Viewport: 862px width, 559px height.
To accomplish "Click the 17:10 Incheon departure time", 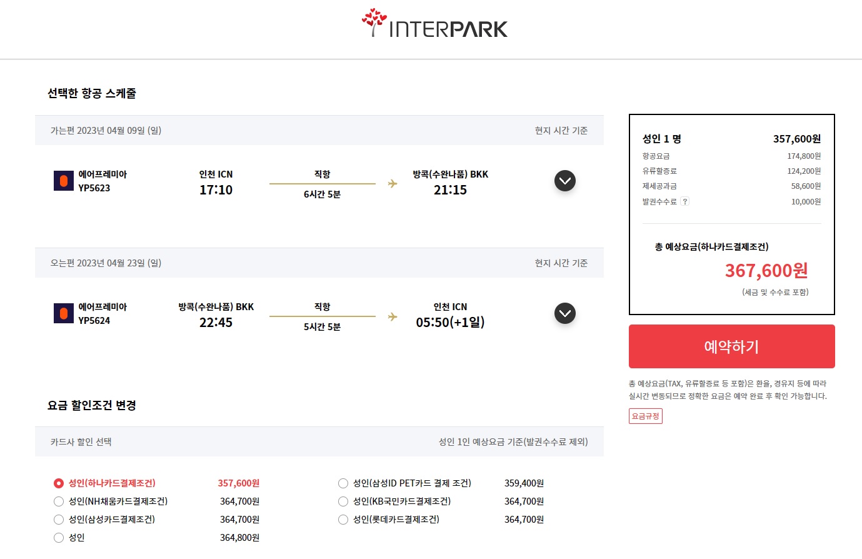I will tap(216, 190).
